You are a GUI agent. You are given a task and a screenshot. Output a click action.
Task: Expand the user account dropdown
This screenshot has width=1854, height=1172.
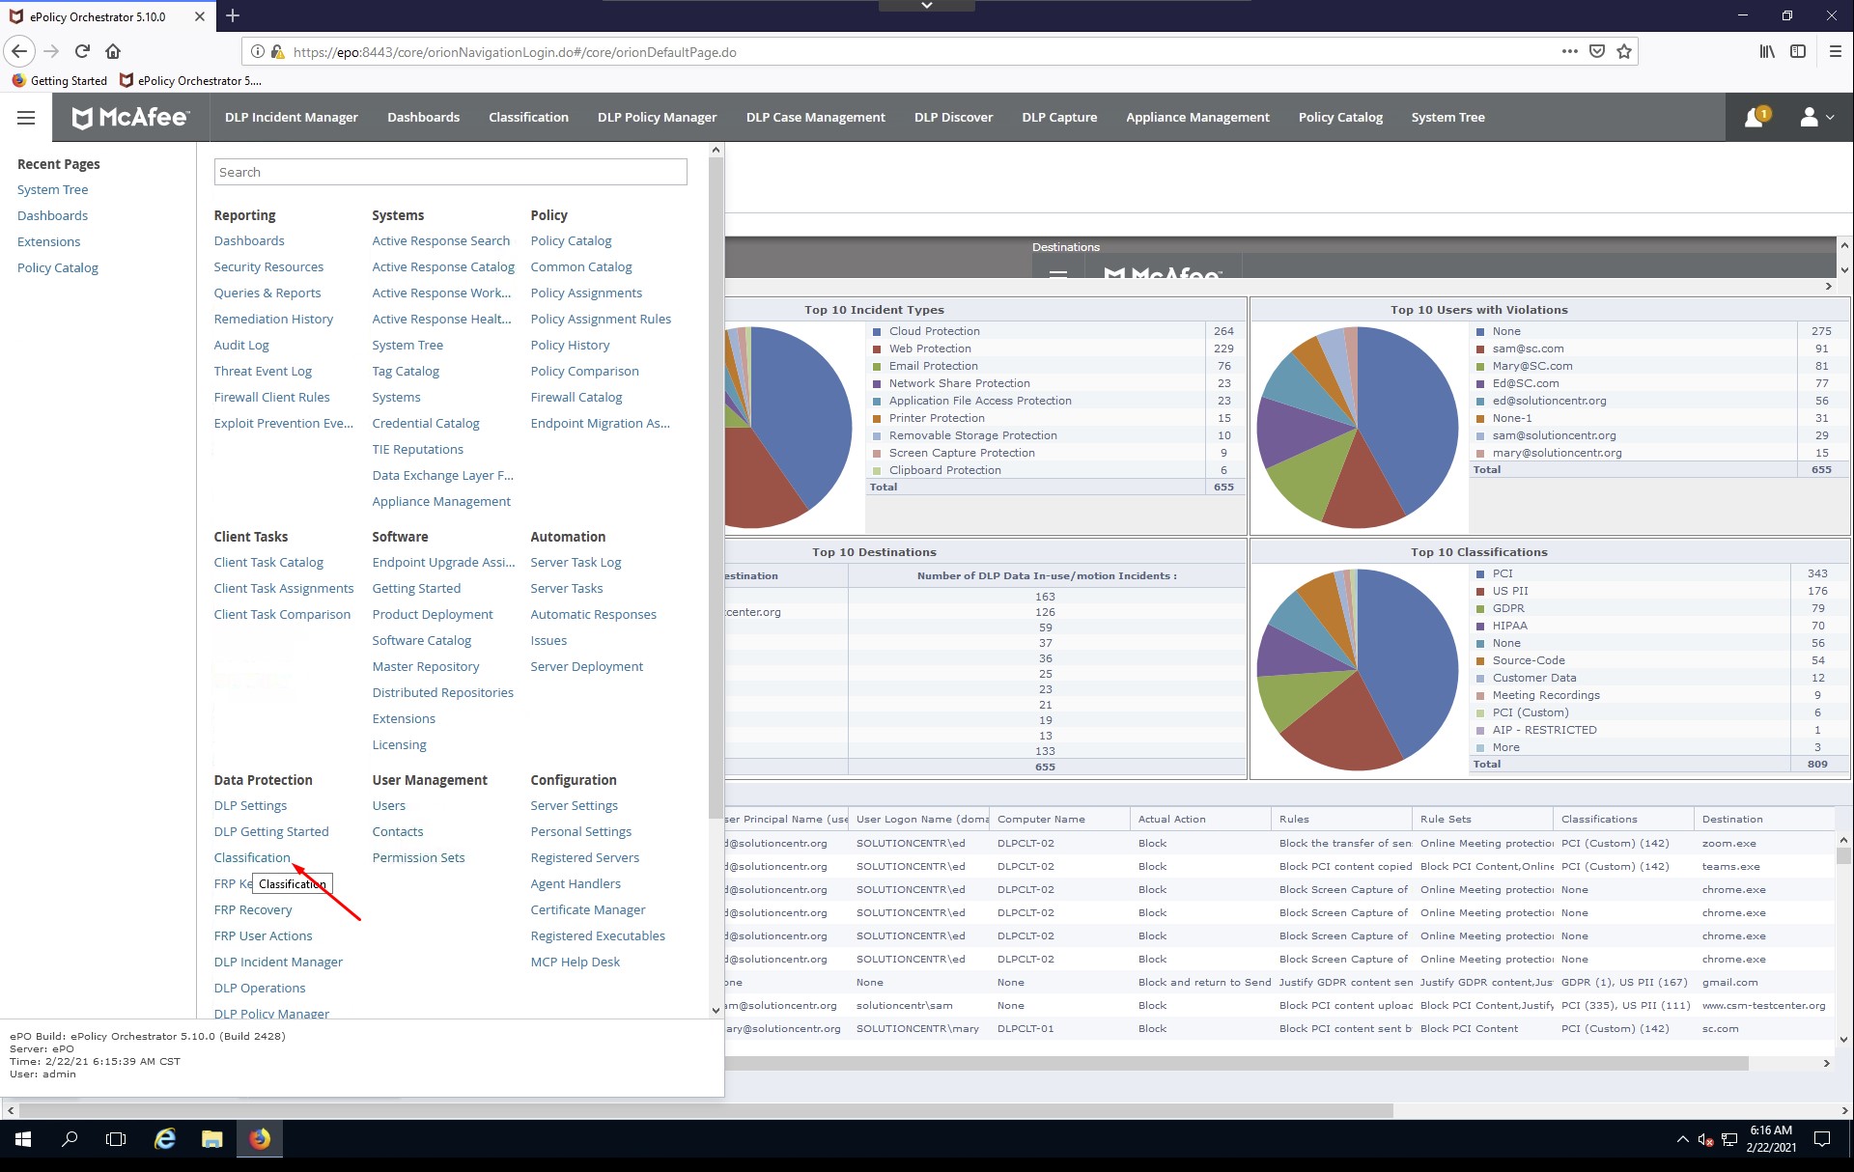click(x=1816, y=117)
